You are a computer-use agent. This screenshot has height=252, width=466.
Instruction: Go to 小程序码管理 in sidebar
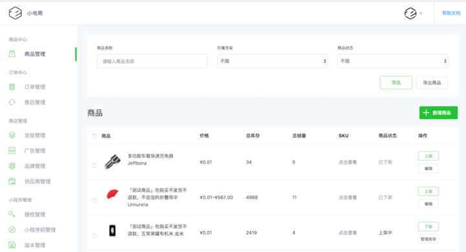coord(40,230)
